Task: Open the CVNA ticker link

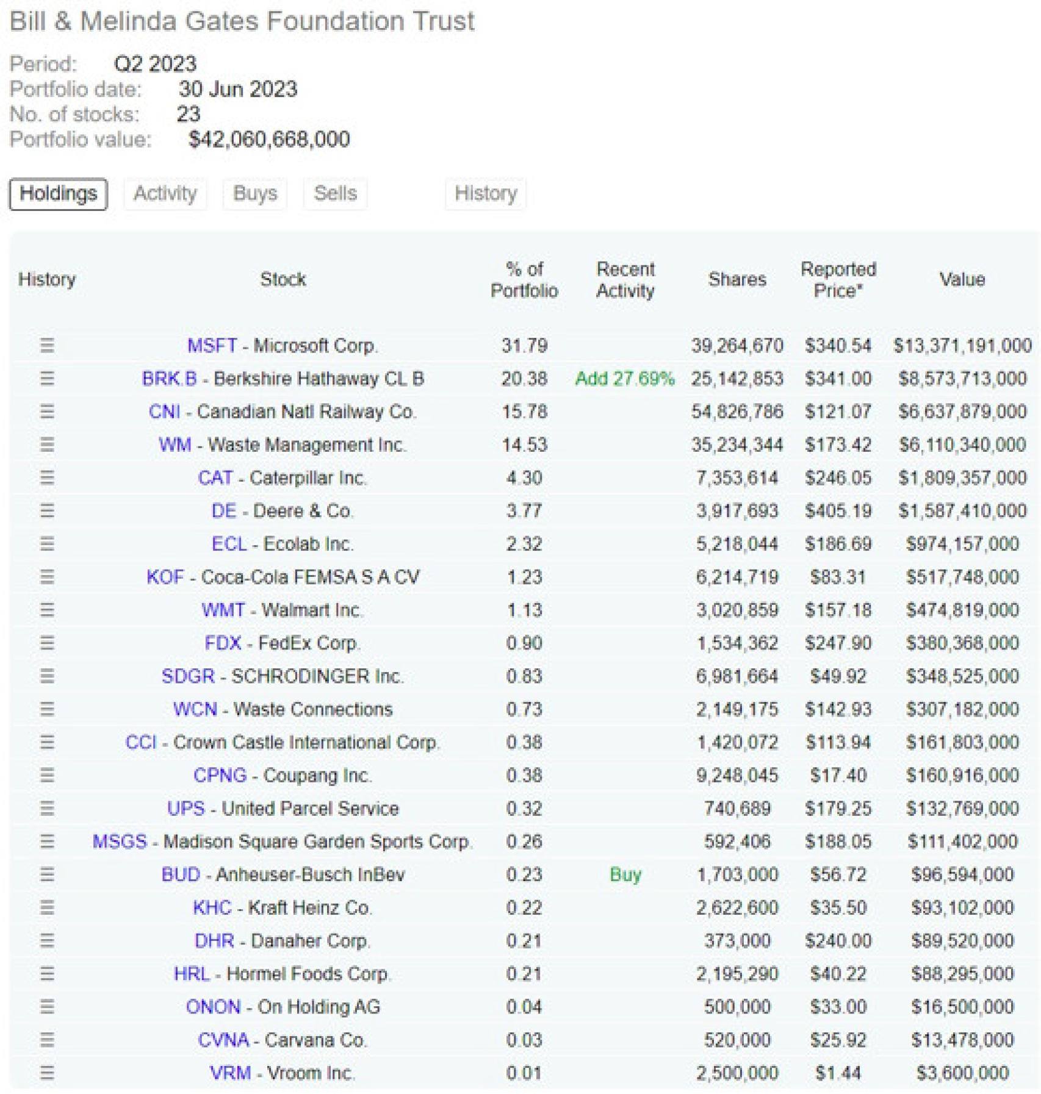Action: [223, 1040]
